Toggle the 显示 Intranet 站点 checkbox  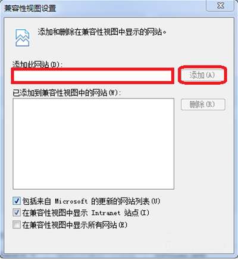pyautogui.click(x=17, y=212)
